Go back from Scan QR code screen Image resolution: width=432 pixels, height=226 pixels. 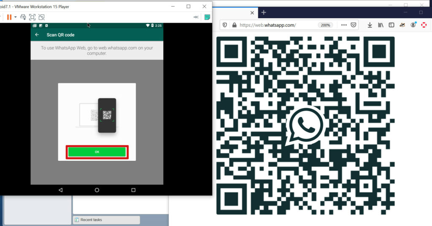37,35
